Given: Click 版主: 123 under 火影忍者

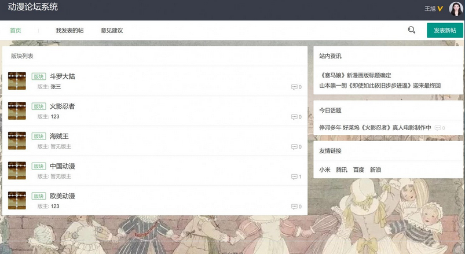Looking at the screenshot, I should coord(48,117).
